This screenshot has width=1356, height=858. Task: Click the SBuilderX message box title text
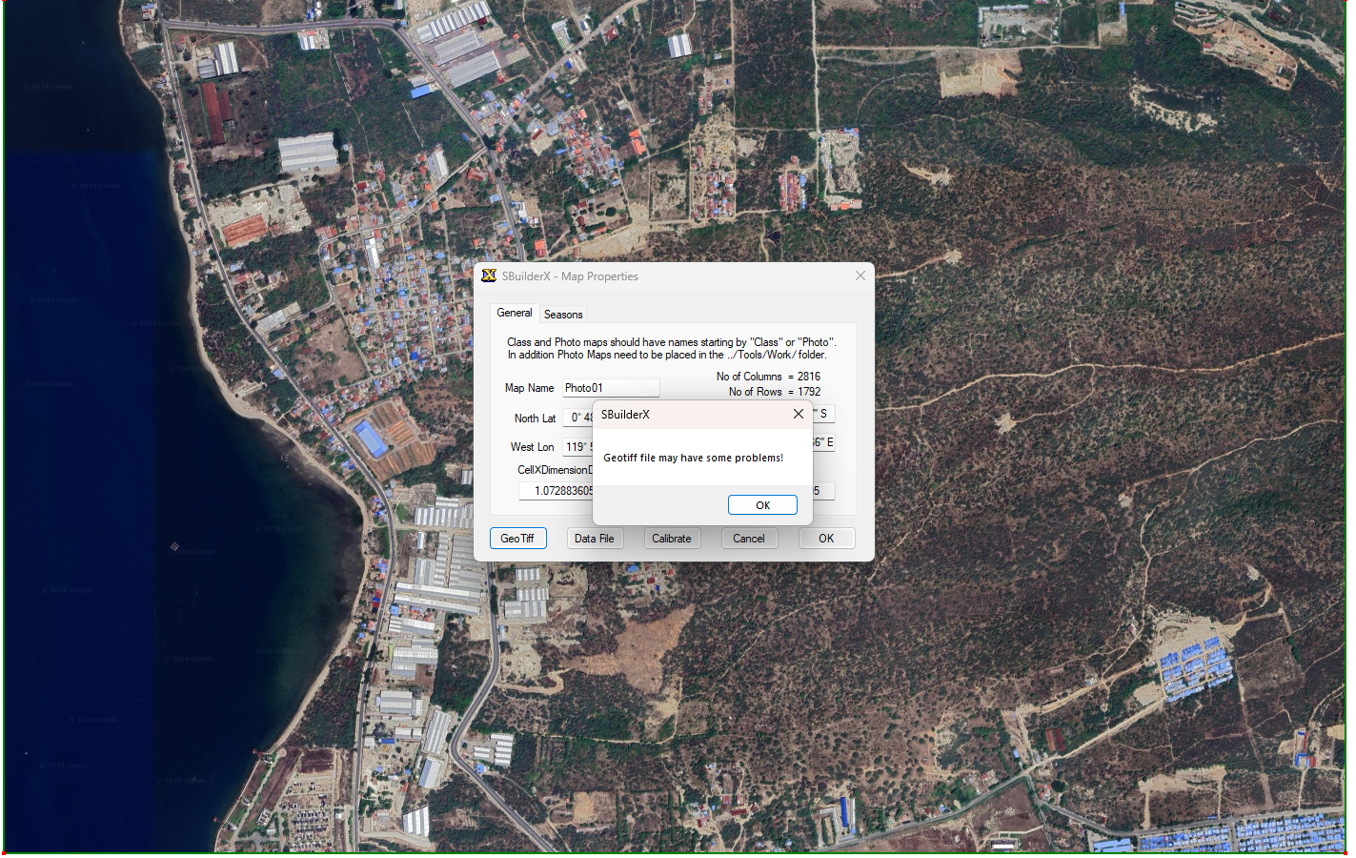(x=625, y=415)
